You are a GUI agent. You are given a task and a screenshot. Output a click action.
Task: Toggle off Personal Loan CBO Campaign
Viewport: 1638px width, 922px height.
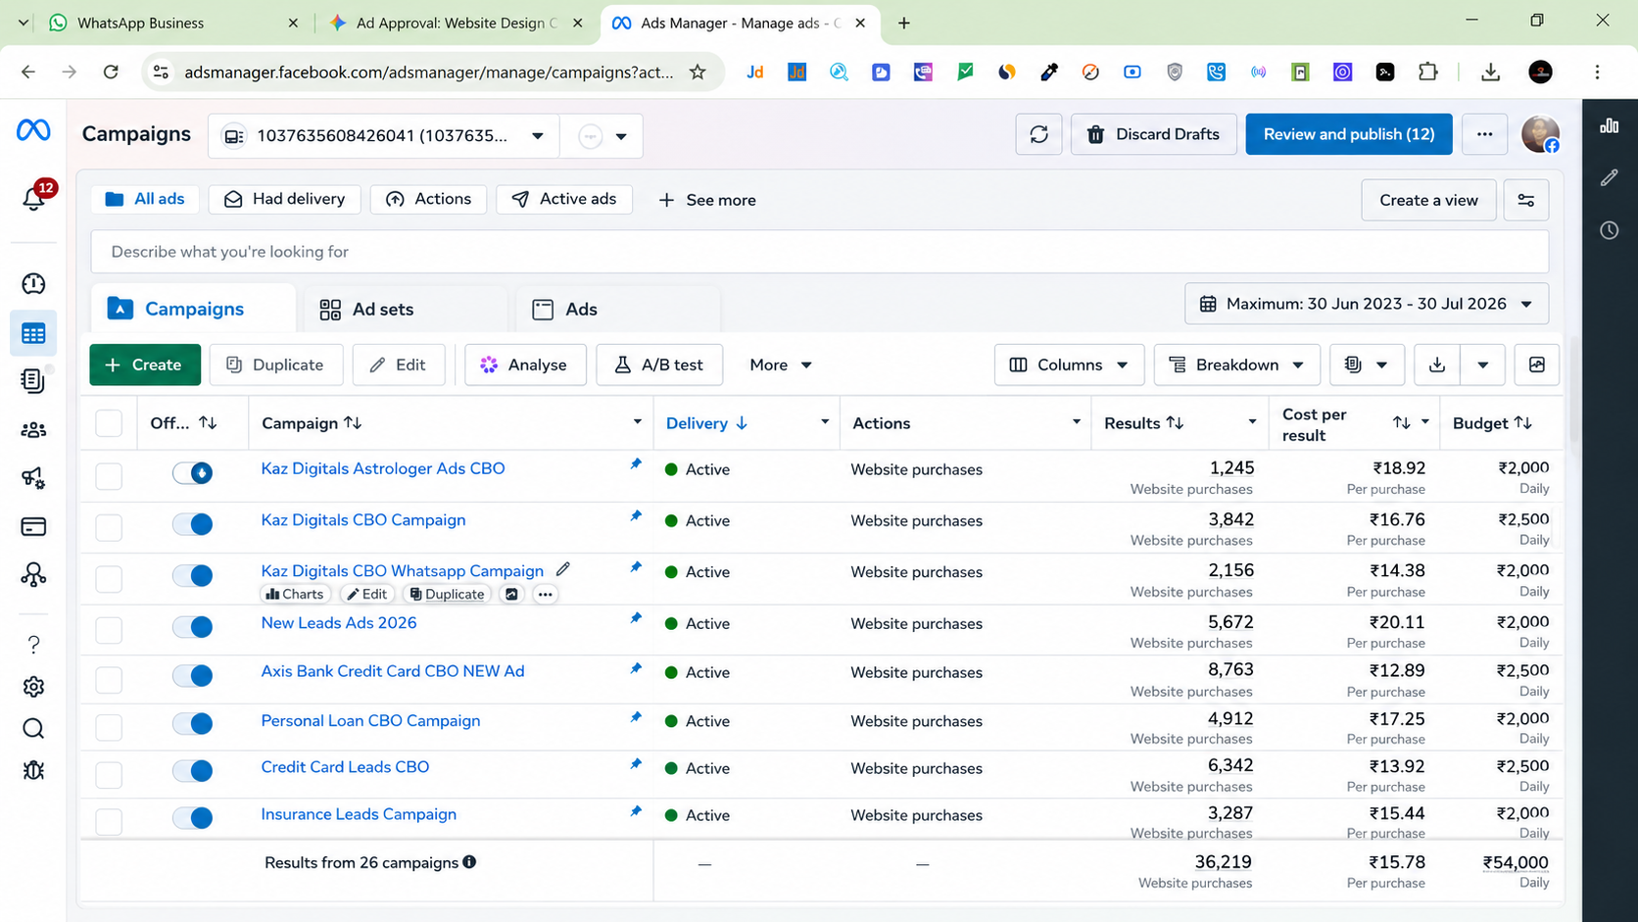[x=193, y=724]
